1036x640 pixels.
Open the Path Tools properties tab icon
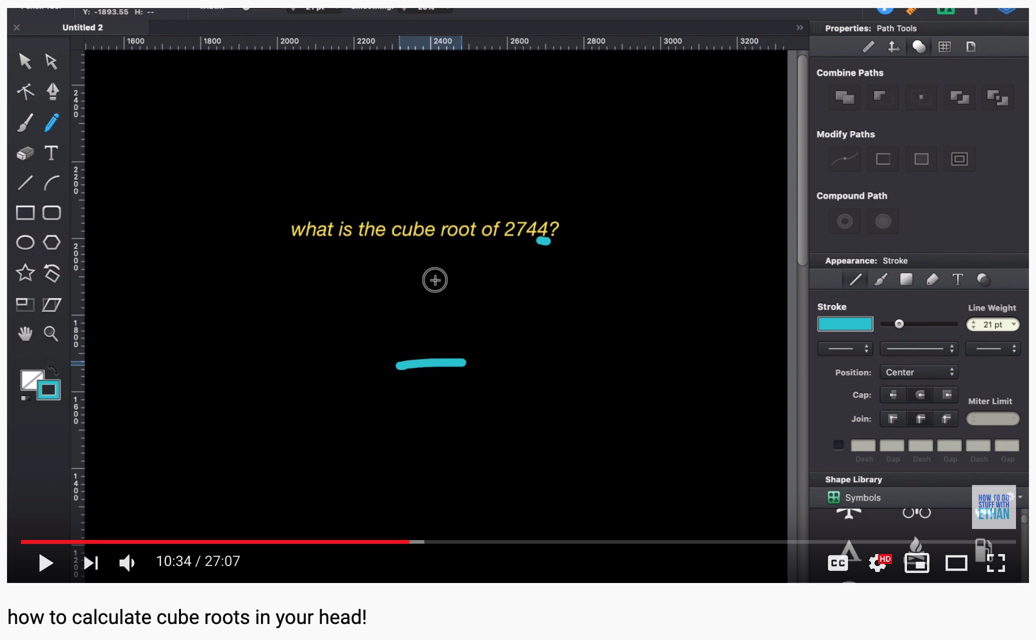coord(919,47)
